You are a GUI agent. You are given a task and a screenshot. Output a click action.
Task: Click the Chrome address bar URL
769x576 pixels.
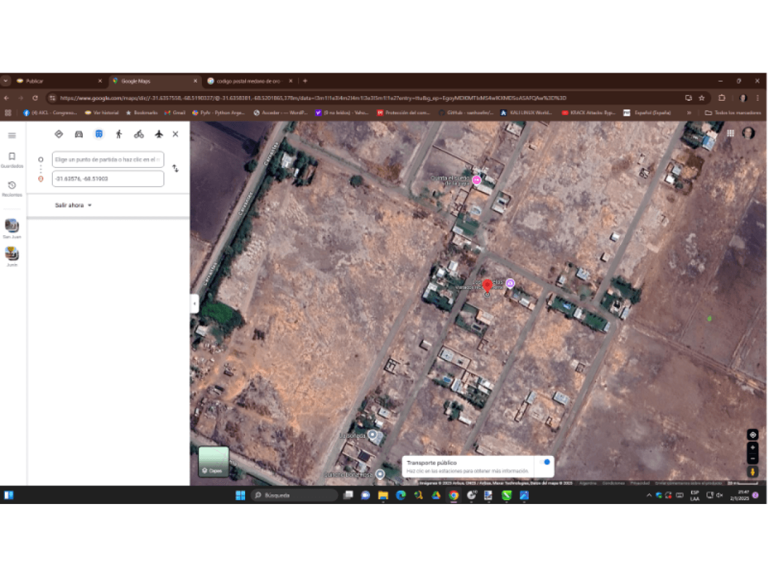coord(312,98)
